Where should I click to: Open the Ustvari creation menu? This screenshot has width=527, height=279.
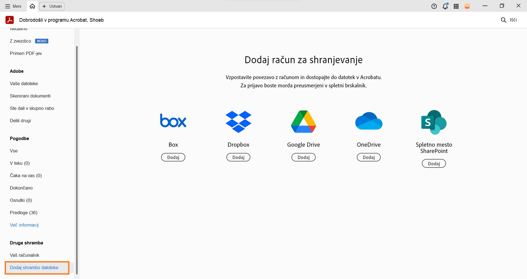[x=52, y=6]
